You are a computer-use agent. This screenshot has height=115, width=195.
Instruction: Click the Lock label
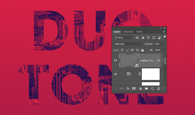click(116, 50)
